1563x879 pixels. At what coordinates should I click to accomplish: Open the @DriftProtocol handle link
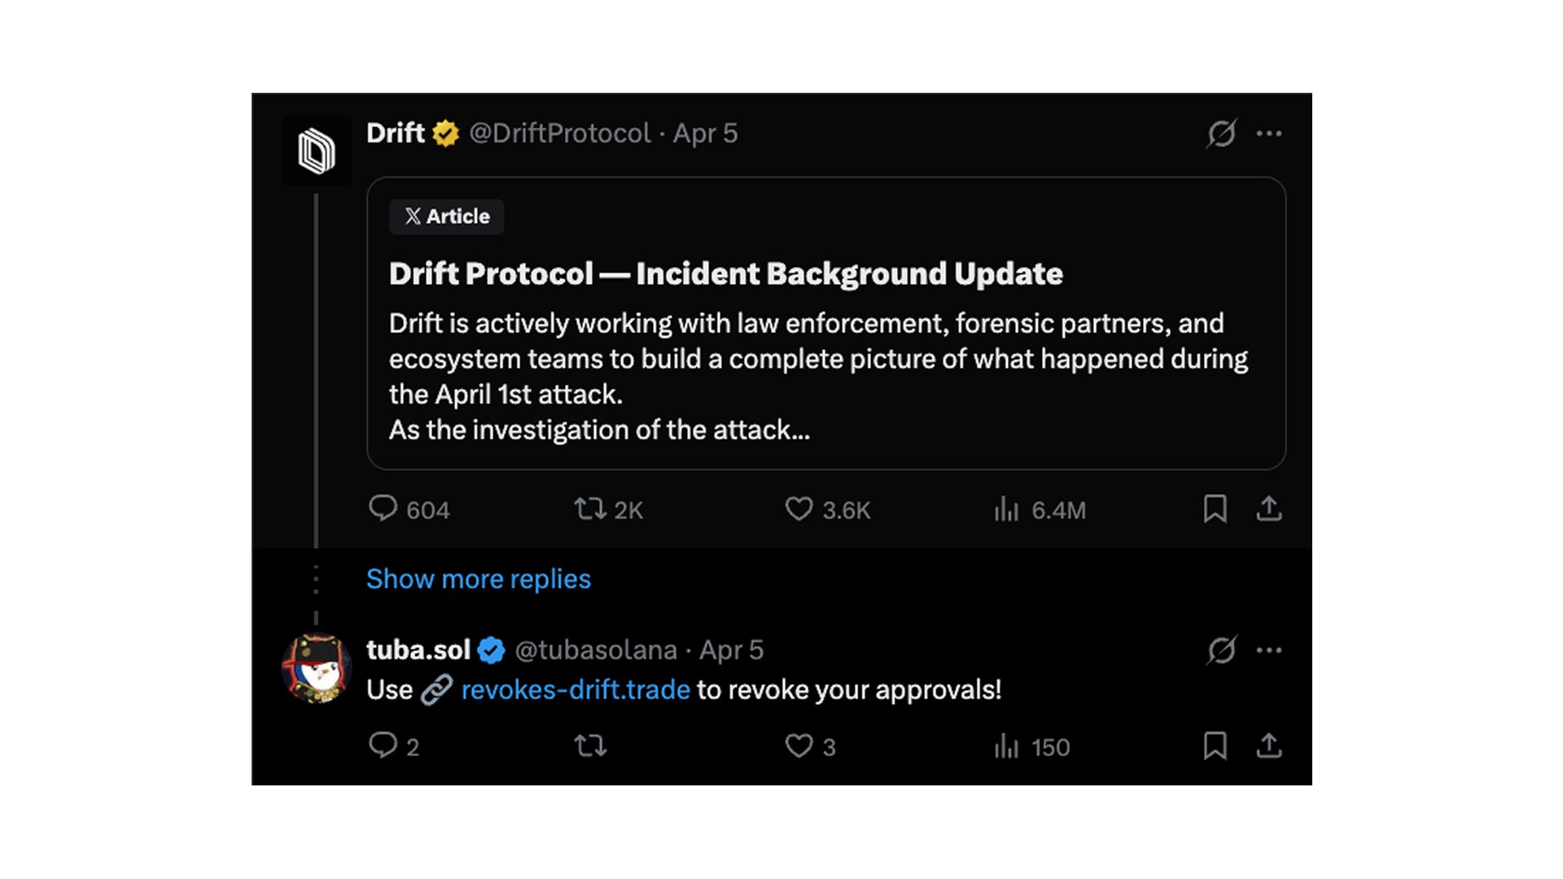(x=560, y=133)
